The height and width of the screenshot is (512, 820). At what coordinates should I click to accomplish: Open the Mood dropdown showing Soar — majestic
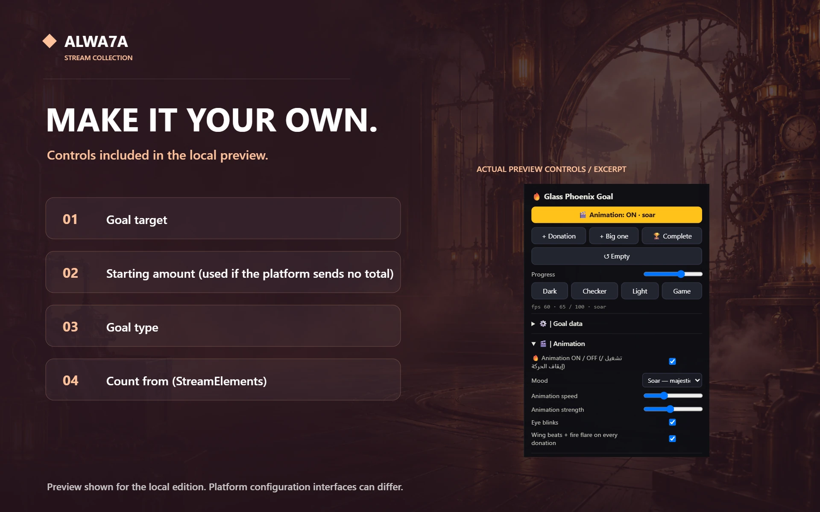[x=672, y=381]
